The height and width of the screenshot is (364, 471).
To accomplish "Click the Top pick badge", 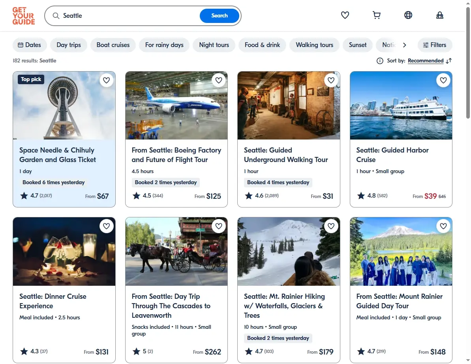I will click(x=31, y=79).
